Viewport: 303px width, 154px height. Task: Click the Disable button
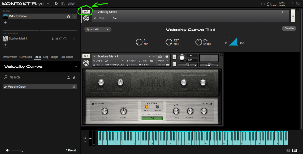pos(289,28)
